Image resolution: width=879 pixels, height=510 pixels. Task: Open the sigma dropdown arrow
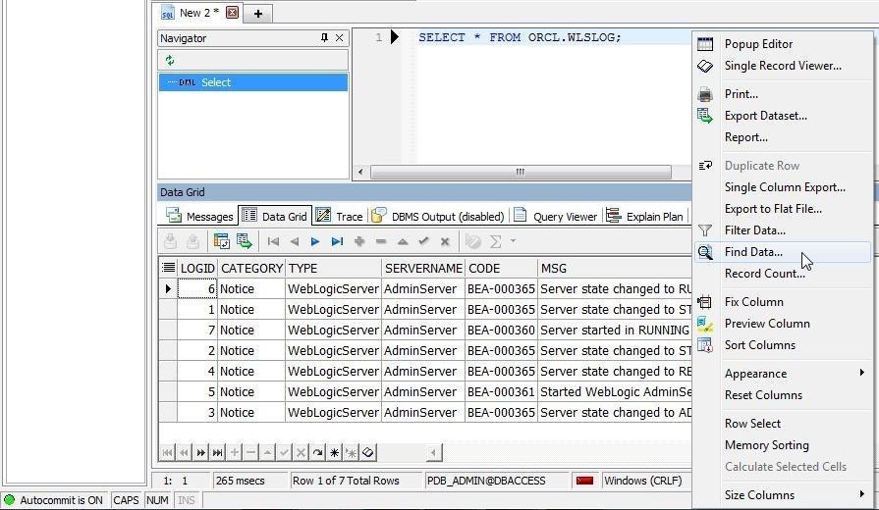pos(513,241)
